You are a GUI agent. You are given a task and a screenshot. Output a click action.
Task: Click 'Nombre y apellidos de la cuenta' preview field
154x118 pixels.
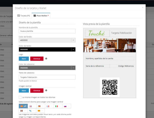point(110,59)
